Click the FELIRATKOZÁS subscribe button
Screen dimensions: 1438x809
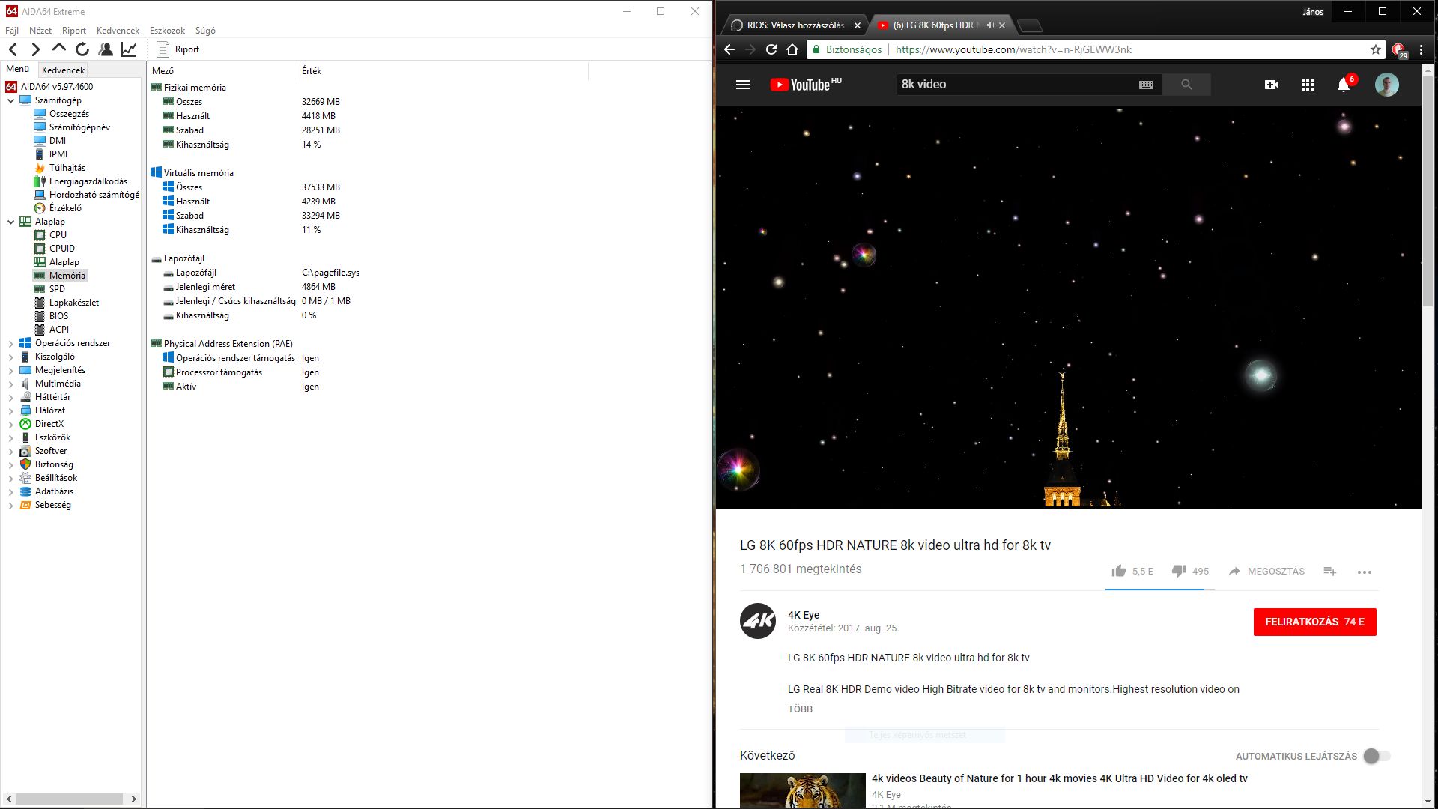coord(1314,622)
